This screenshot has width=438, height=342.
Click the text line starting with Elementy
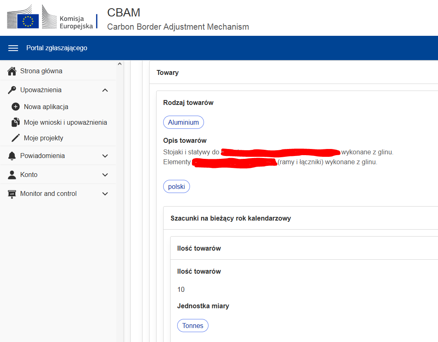point(270,162)
